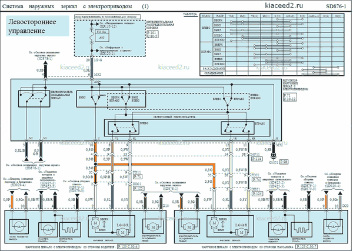
Task: Click the mirror folding switch contact box
Action: point(34,99)
